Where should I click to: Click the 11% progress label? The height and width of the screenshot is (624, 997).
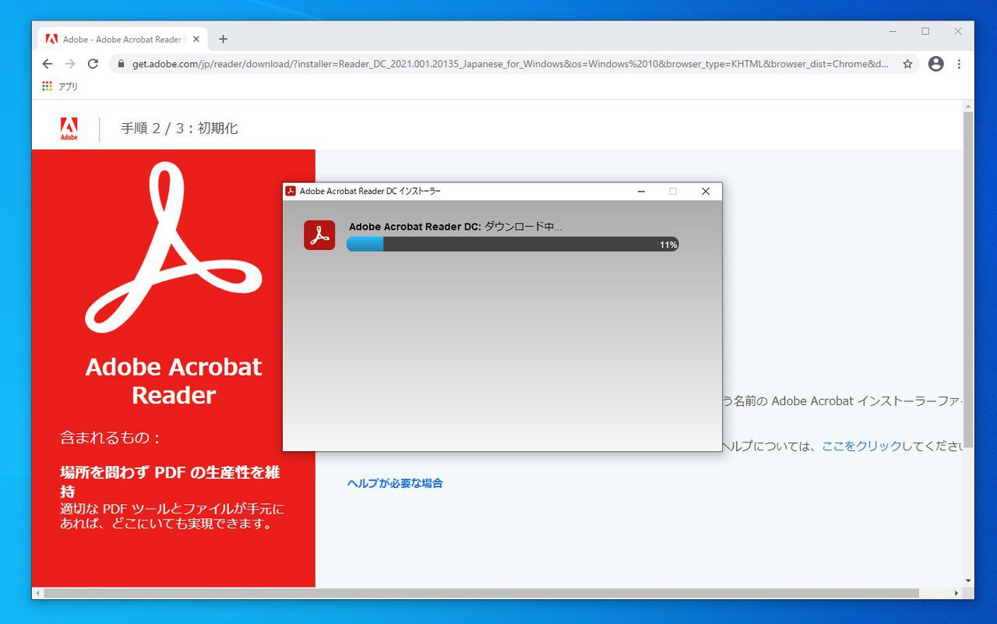point(668,245)
